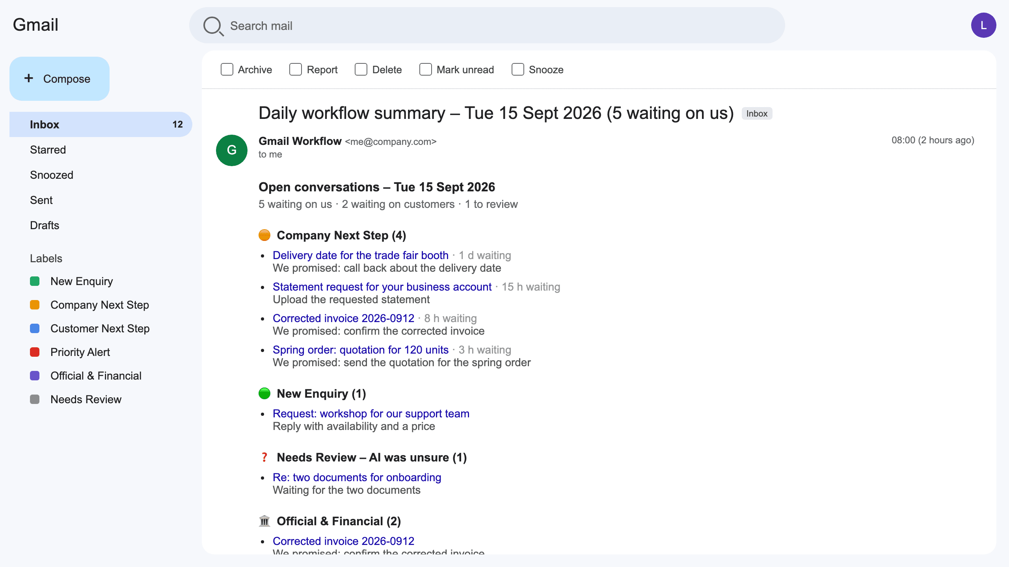Select the Priority Alert label
Image resolution: width=1009 pixels, height=567 pixels.
pos(80,352)
